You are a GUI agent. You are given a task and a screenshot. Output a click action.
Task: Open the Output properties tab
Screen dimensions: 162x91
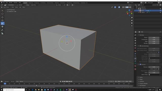click(x=135, y=40)
